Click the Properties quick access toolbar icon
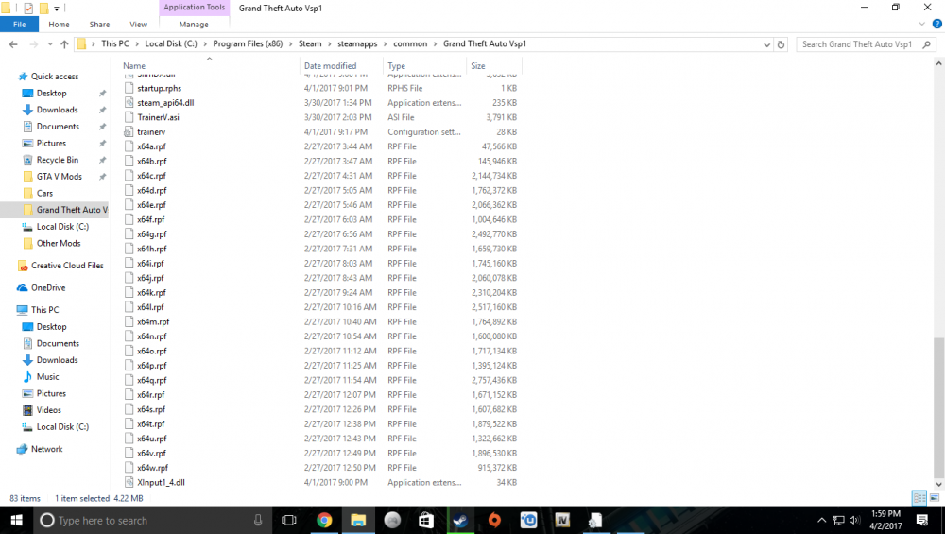The image size is (945, 534). point(28,8)
